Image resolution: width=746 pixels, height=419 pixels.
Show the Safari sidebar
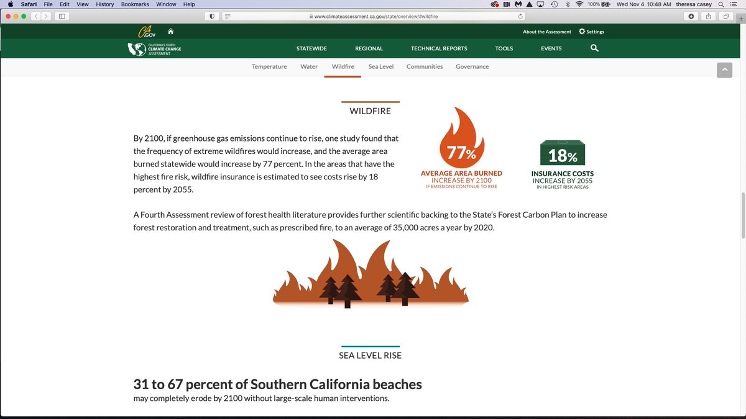[62, 16]
